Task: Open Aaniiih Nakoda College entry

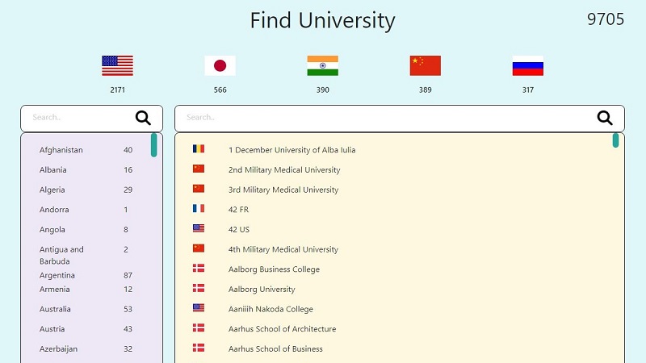Action: 271,309
